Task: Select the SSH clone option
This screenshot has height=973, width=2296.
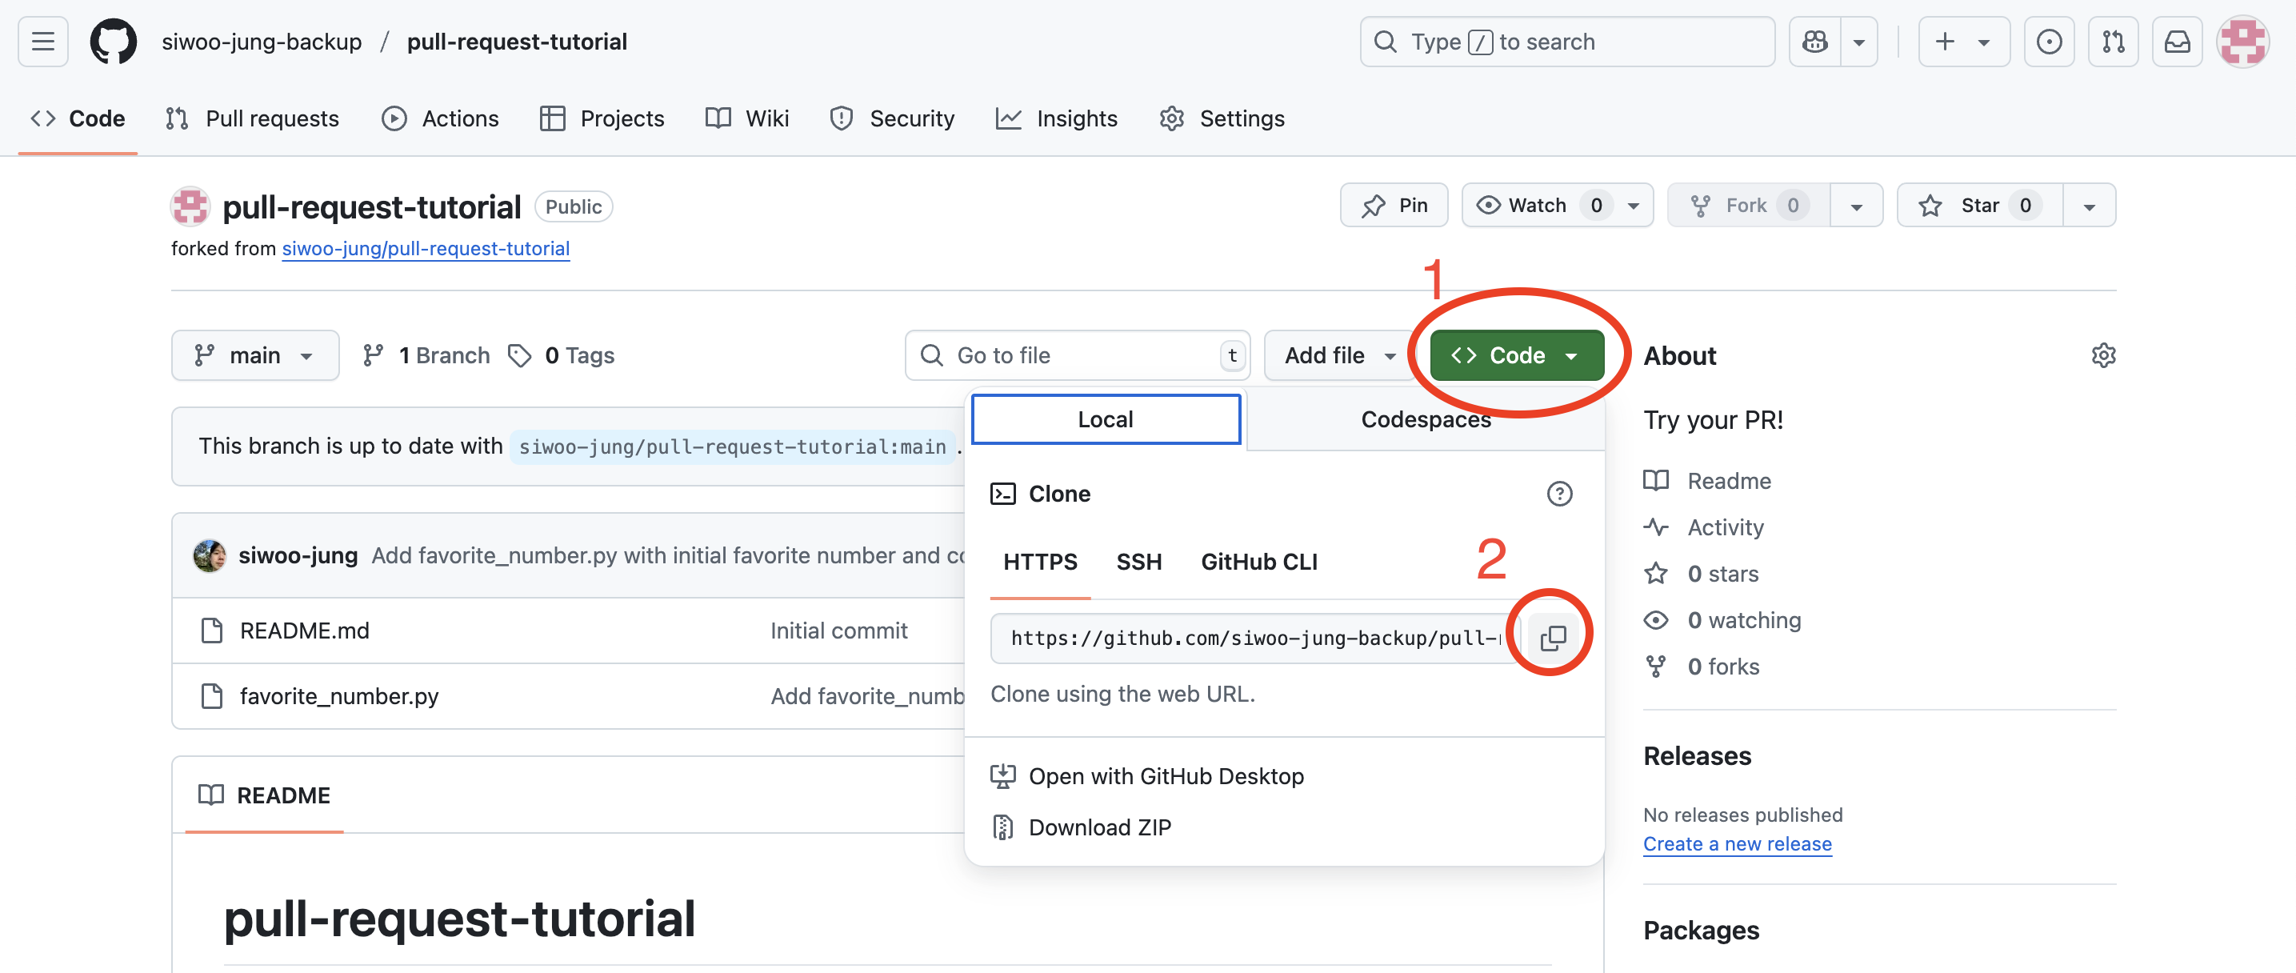Action: pos(1139,562)
